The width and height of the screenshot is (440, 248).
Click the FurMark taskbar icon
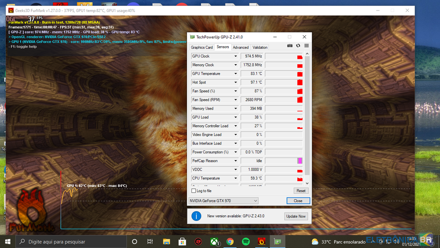coord(261,241)
